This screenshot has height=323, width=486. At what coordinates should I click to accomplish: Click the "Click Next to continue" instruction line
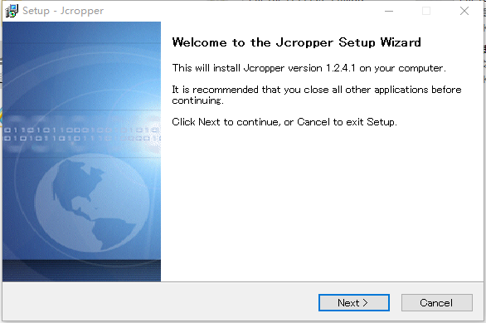click(x=284, y=122)
